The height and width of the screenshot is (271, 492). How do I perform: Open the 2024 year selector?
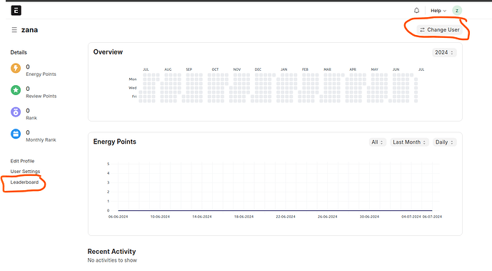pyautogui.click(x=444, y=52)
